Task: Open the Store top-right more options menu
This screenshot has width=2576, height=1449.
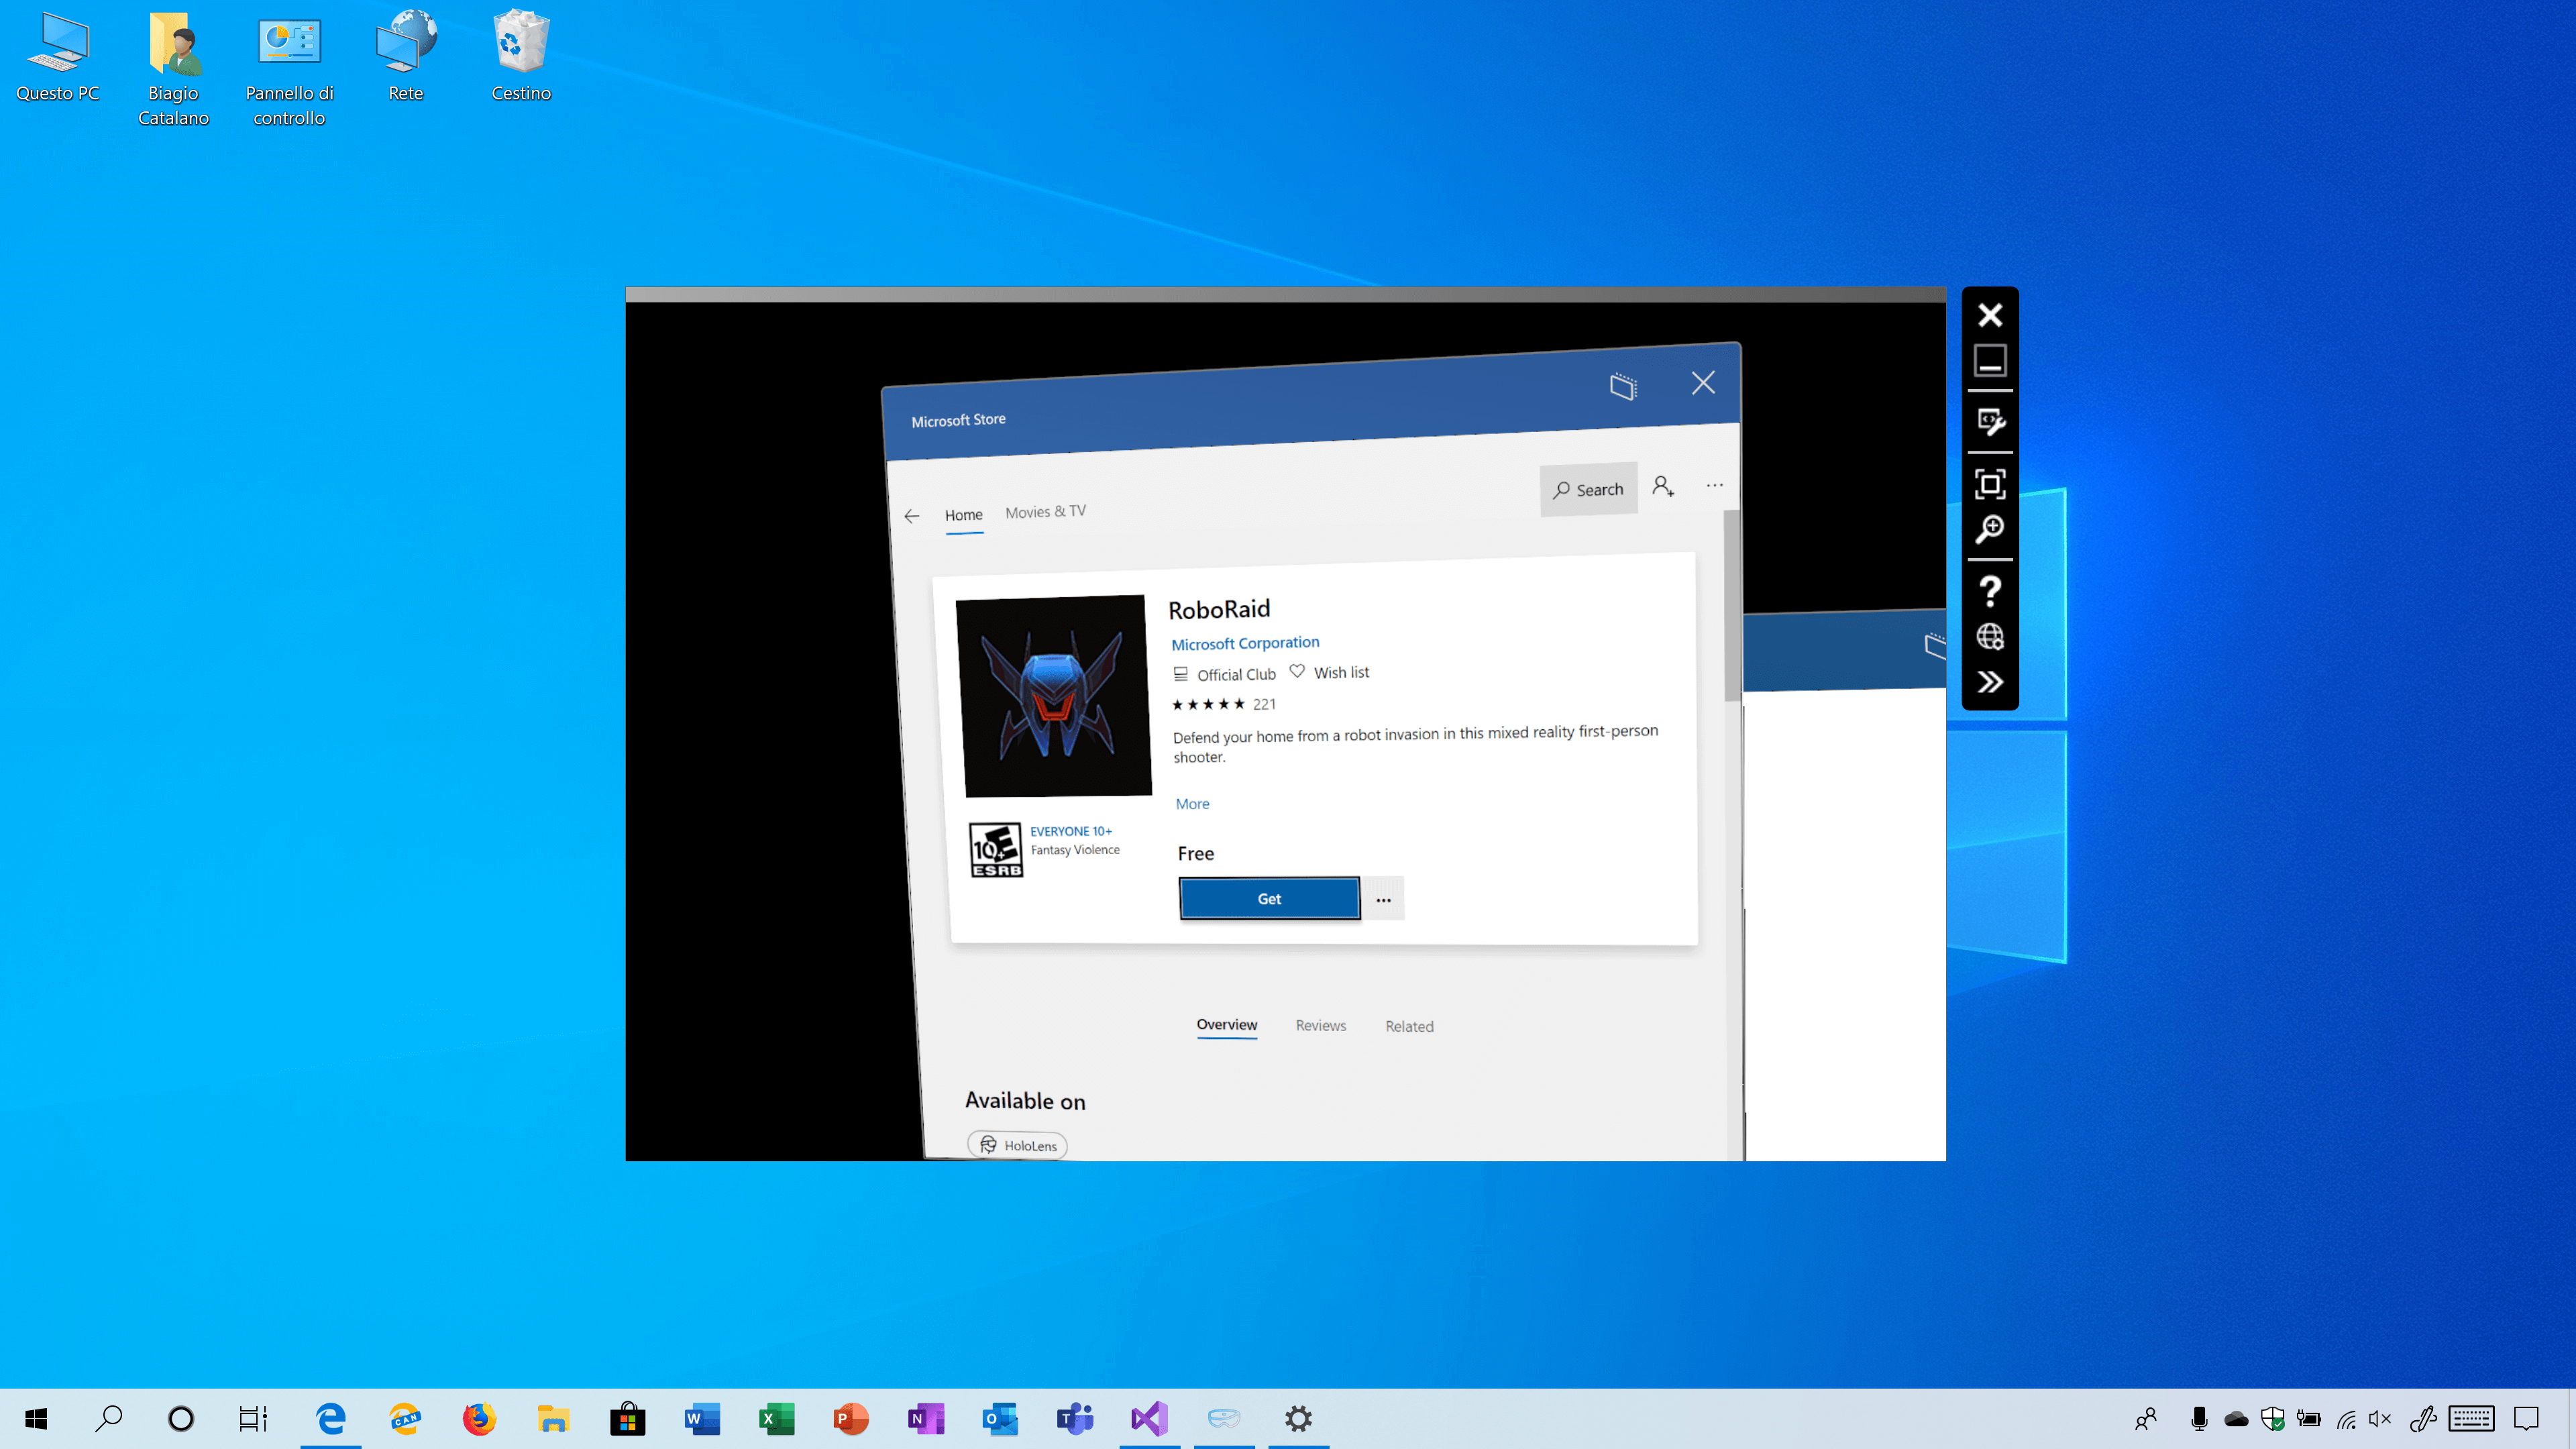Action: click(x=1714, y=485)
